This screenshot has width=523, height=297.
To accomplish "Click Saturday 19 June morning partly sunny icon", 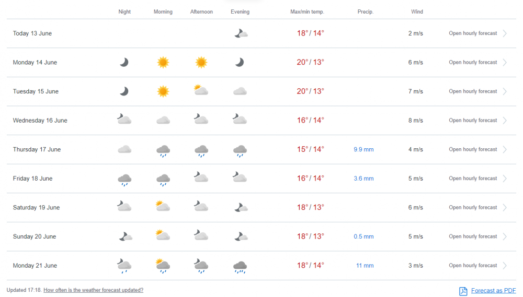I will 163,207.
